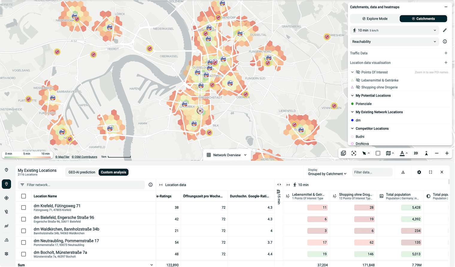455x267 pixels.
Task: Minimize the Catchments, data and heatmaps panel
Action: pyautogui.click(x=446, y=7)
